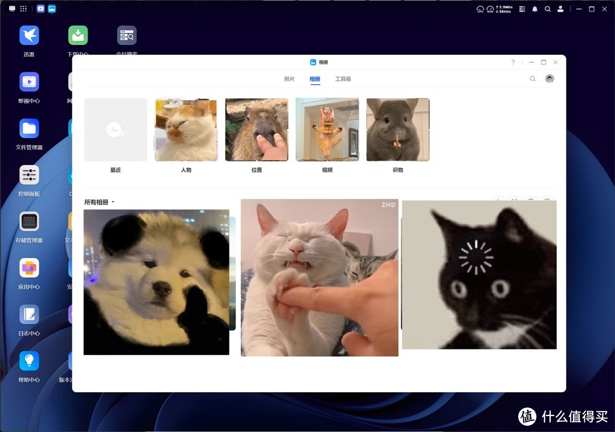Switch to the video app taskbar icon

40,9
